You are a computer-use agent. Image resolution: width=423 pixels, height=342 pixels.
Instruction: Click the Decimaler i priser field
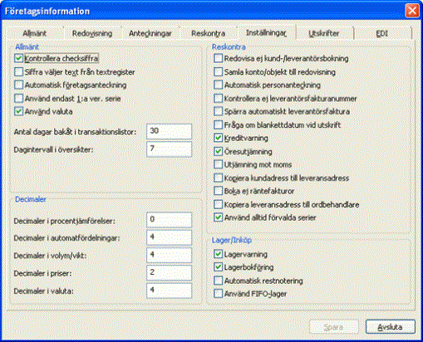(x=169, y=273)
